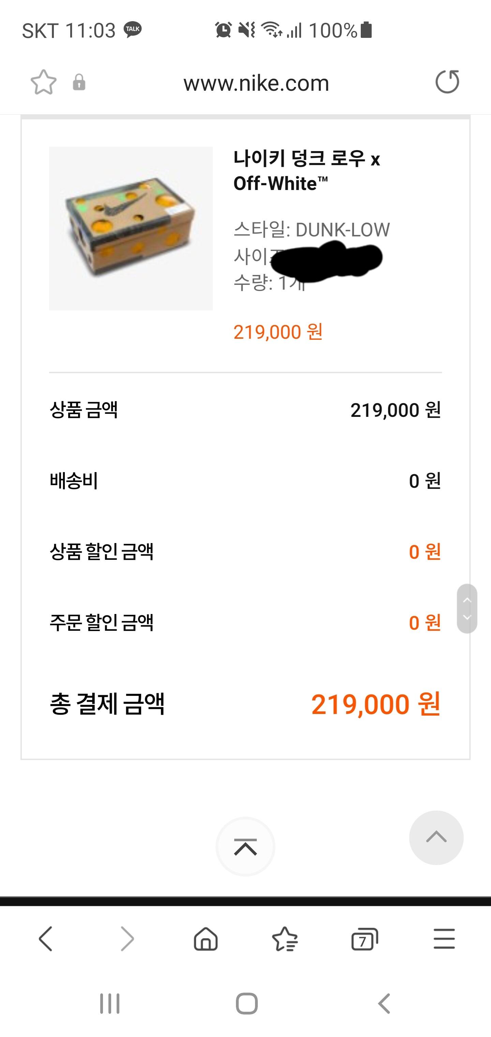
Task: Tap the scroll-to-top double-line arrow button
Action: [245, 847]
